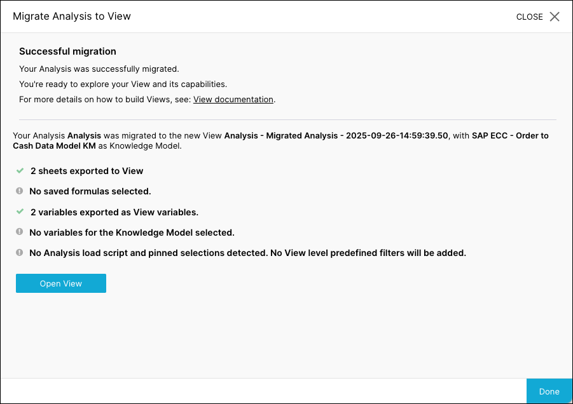Open the View documentation link
The width and height of the screenshot is (573, 404).
click(x=233, y=100)
